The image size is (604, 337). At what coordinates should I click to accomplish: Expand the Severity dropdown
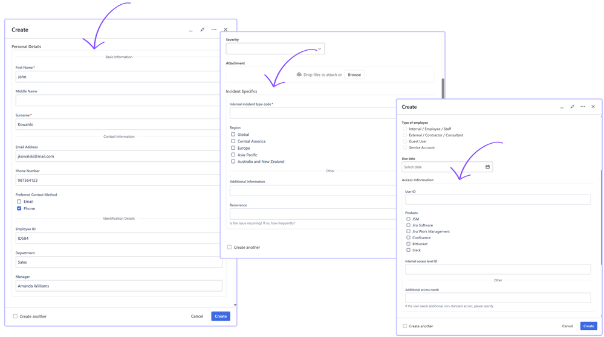point(275,49)
